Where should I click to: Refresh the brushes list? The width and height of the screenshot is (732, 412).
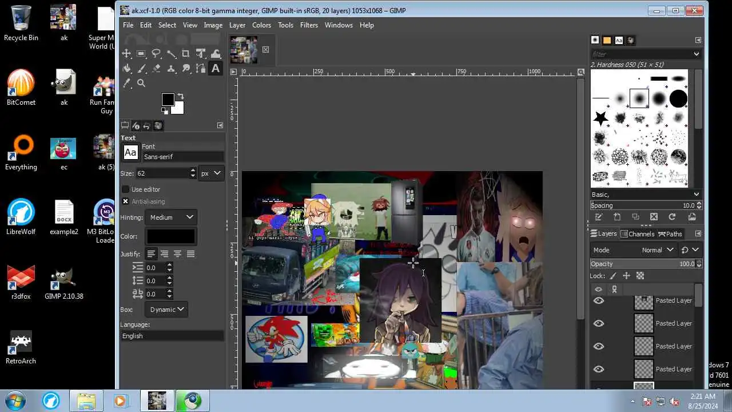point(672,217)
